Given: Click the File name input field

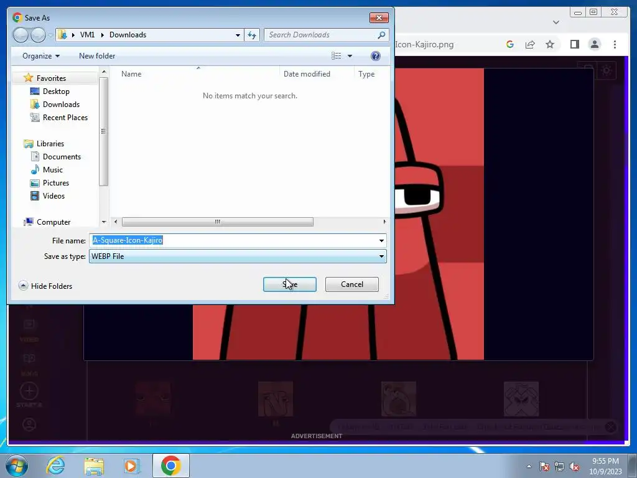Looking at the screenshot, I should click(233, 240).
